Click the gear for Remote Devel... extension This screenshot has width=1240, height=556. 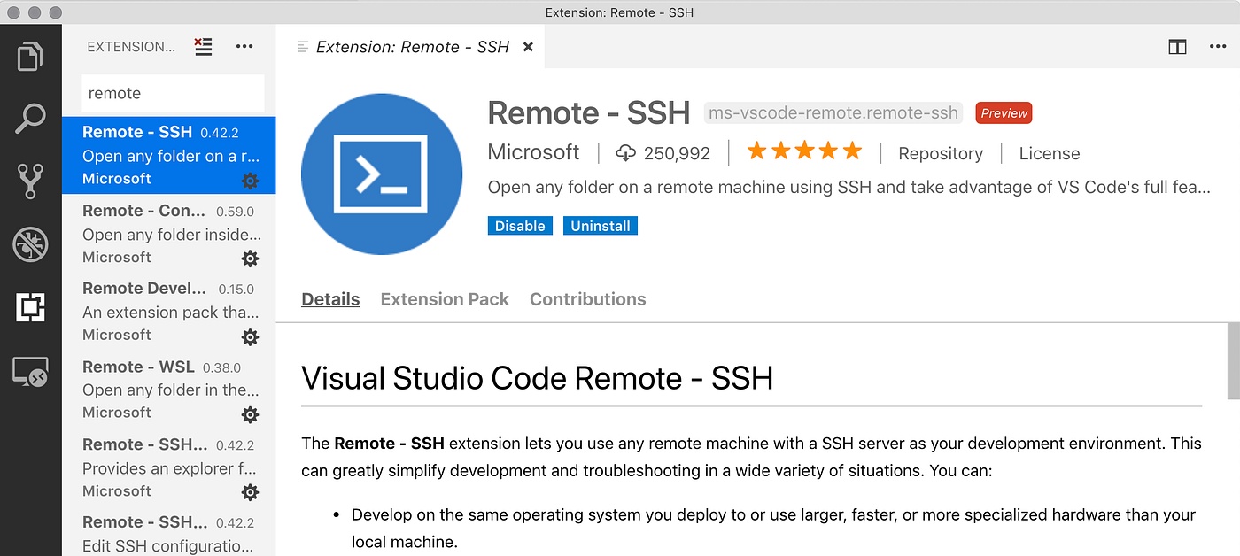[251, 336]
